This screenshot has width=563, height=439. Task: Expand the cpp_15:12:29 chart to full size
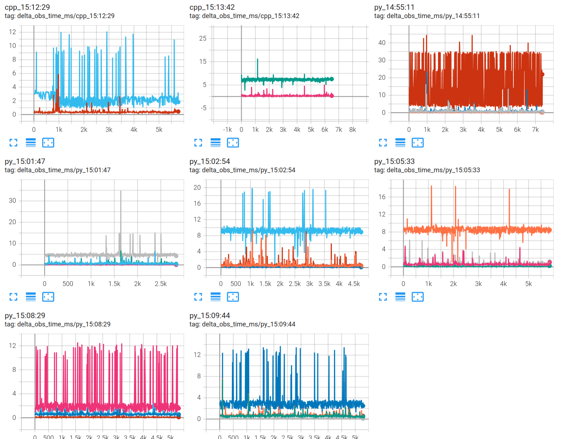click(x=13, y=143)
